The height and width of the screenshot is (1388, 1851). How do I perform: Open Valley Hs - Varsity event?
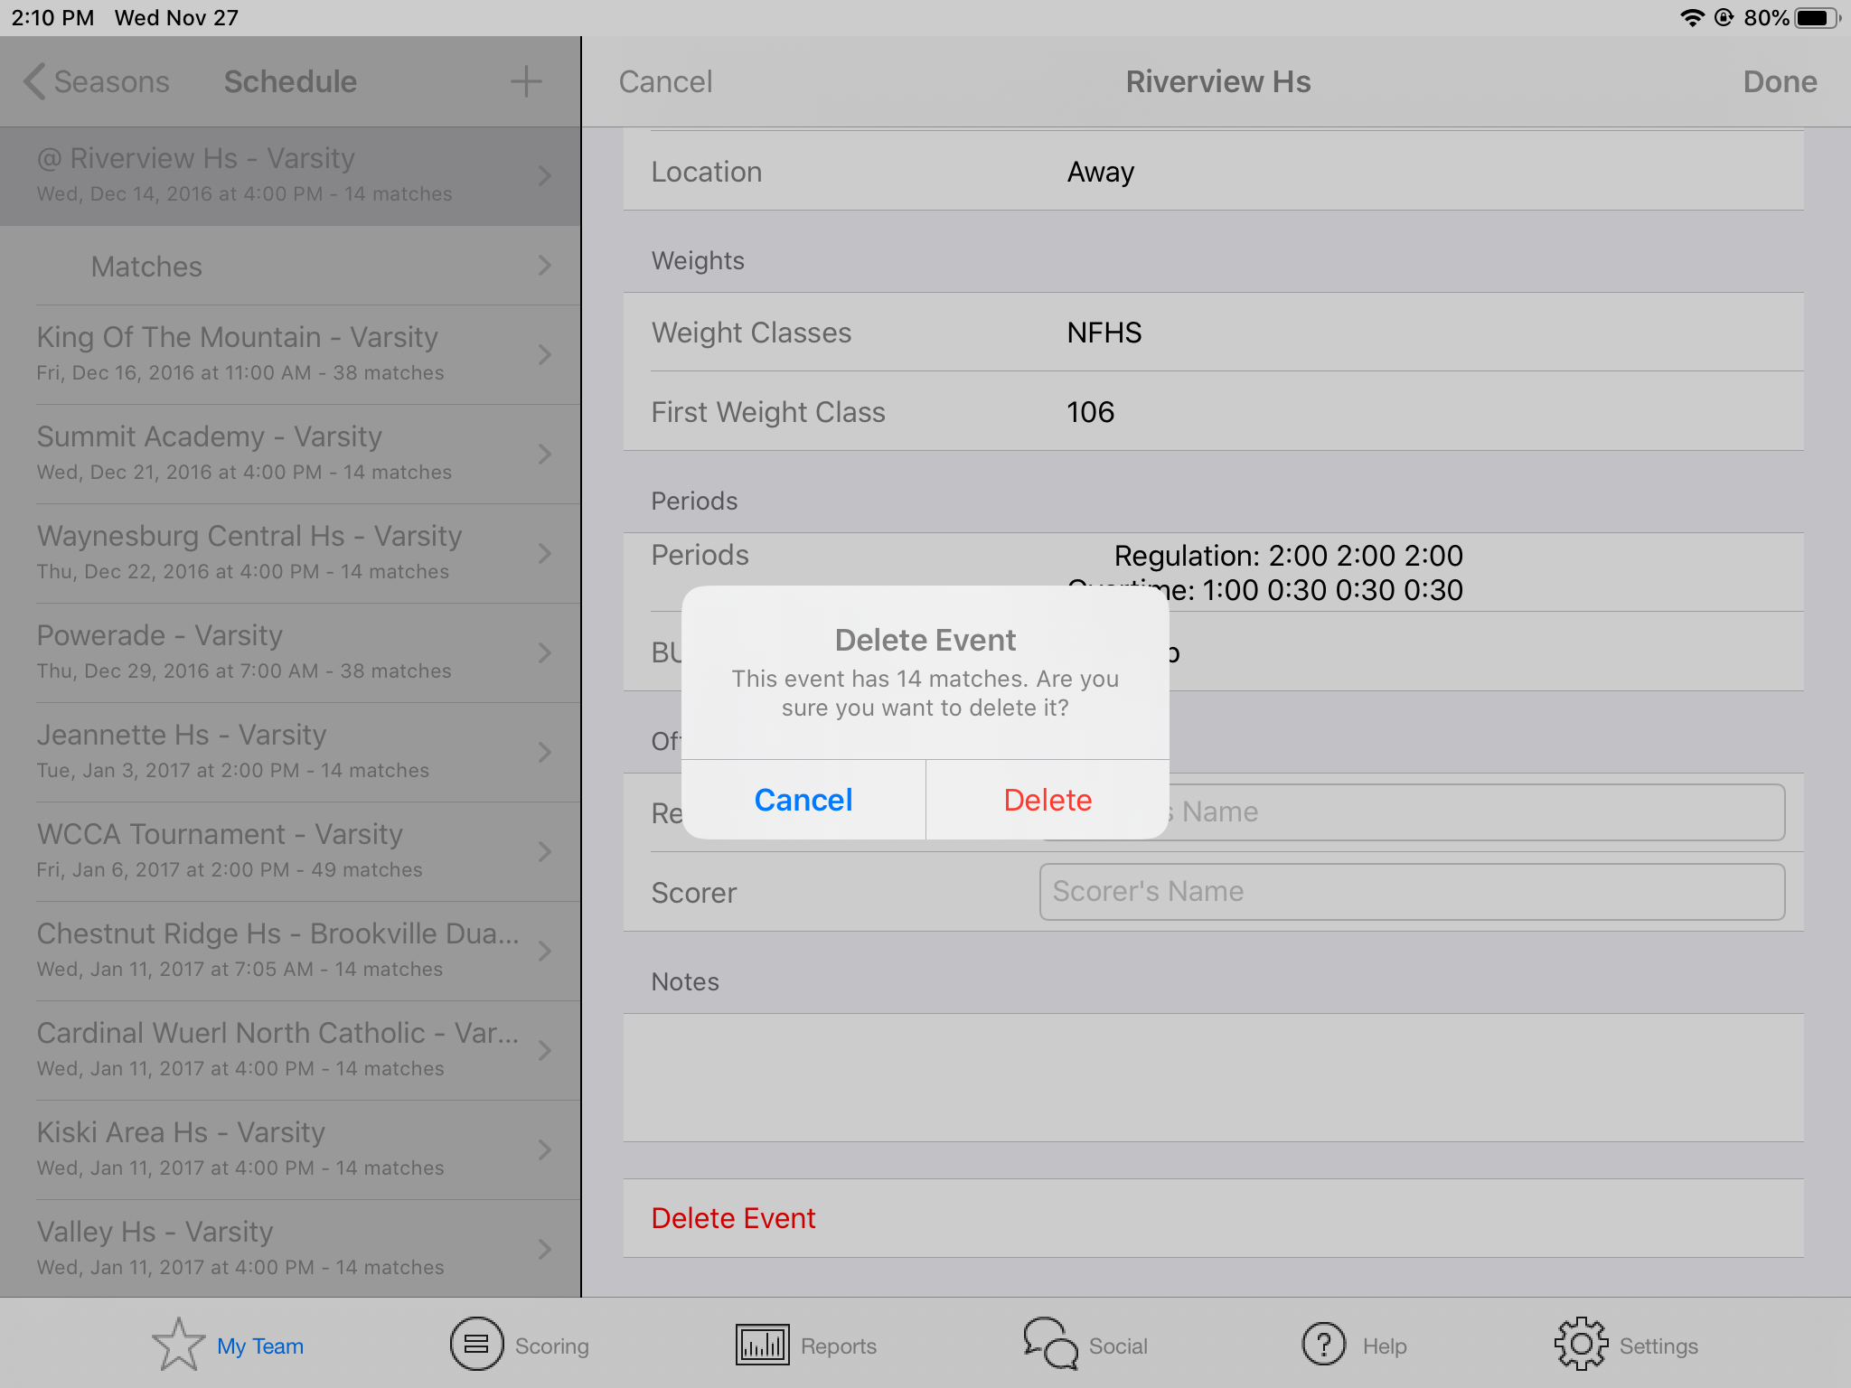tap(290, 1250)
